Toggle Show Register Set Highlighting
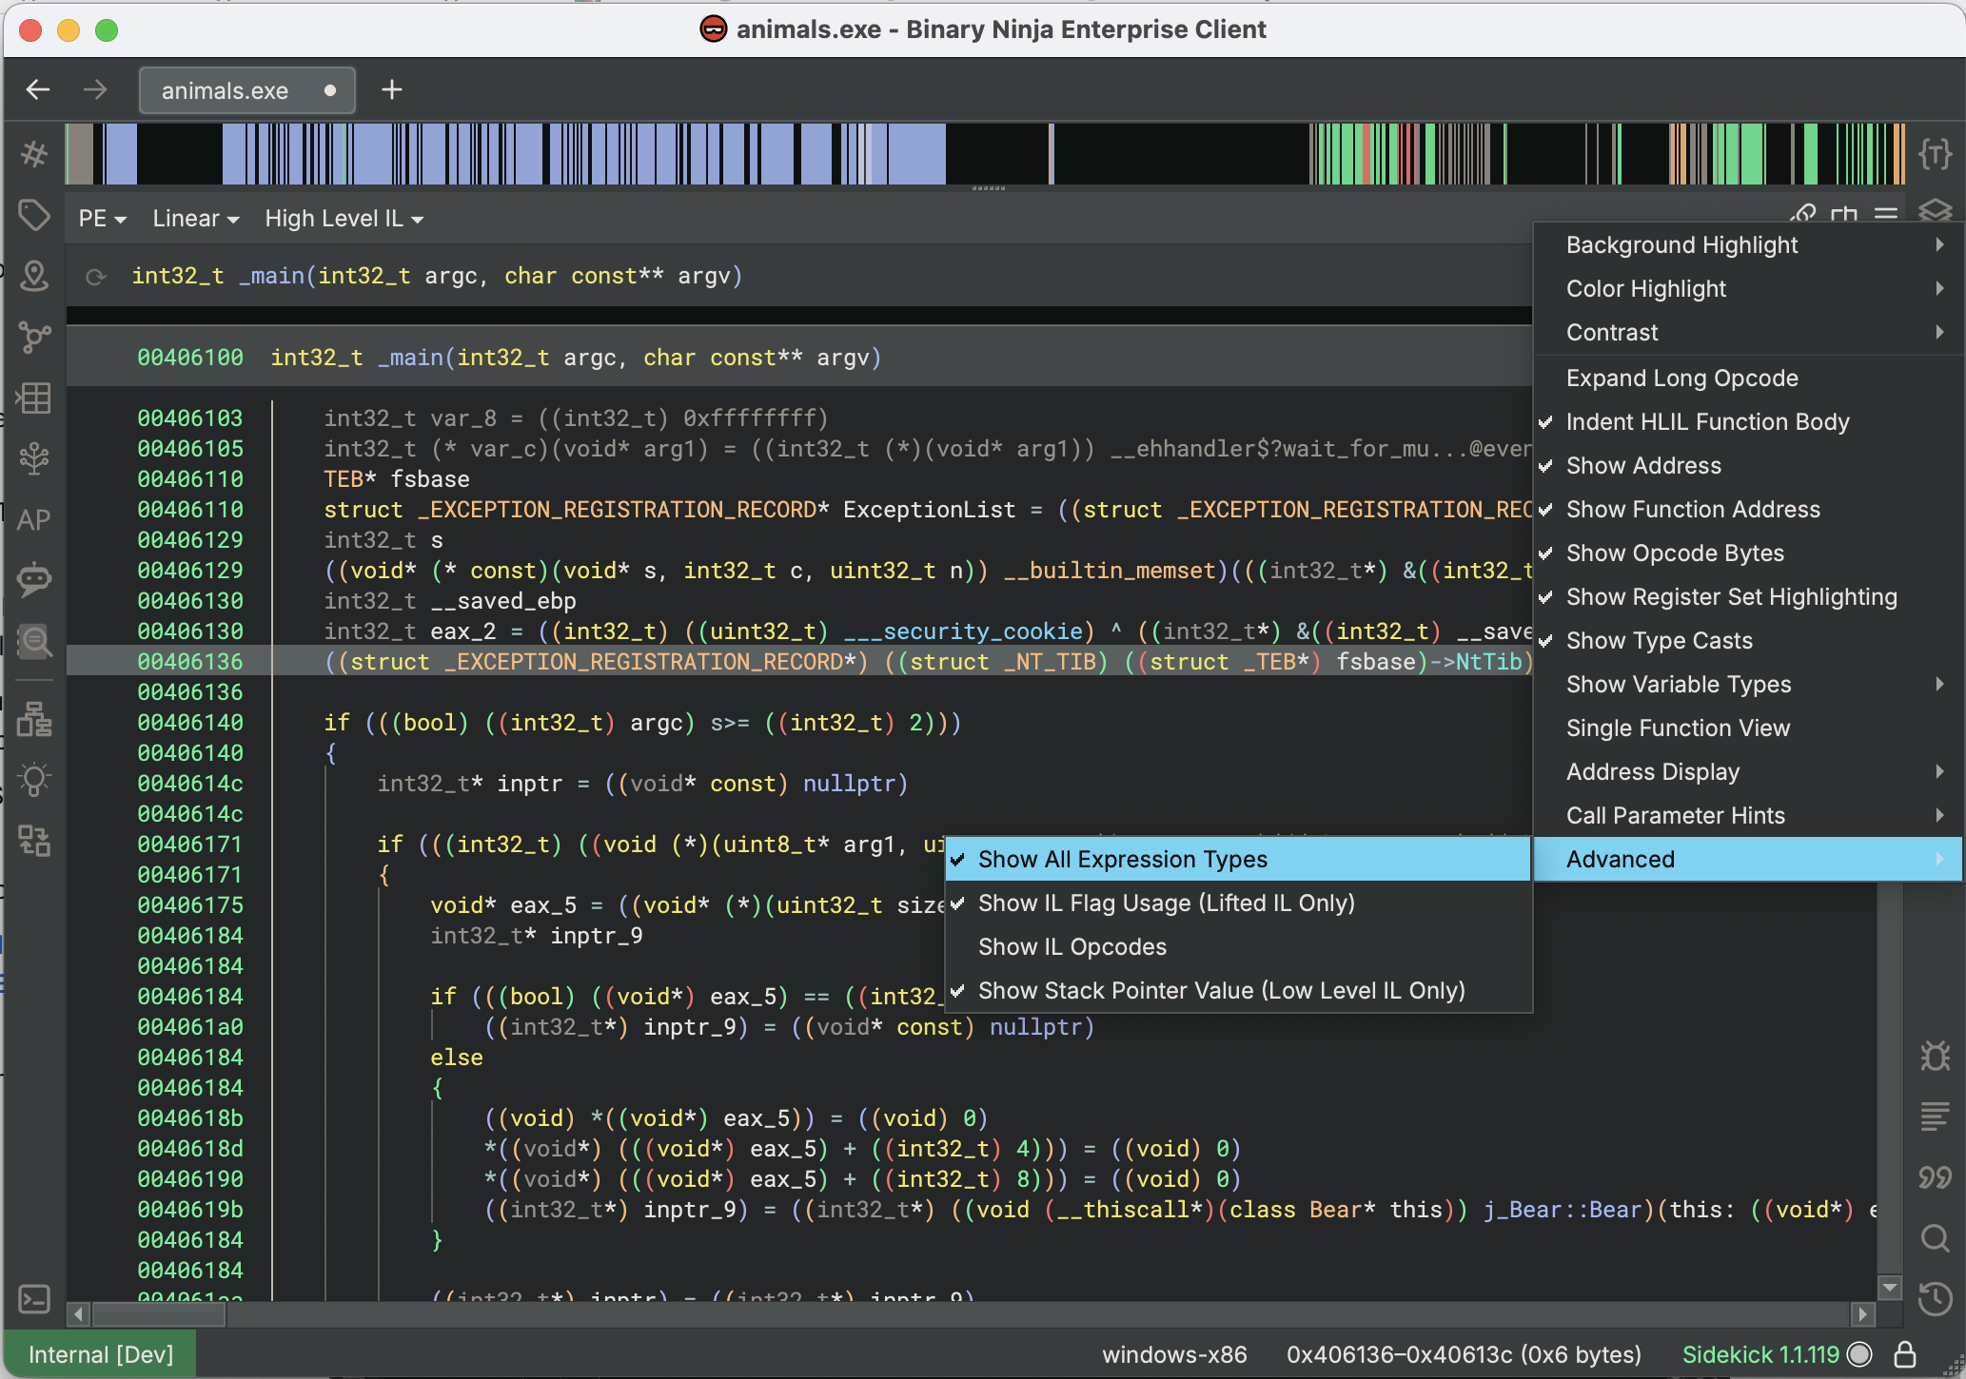 (x=1748, y=597)
